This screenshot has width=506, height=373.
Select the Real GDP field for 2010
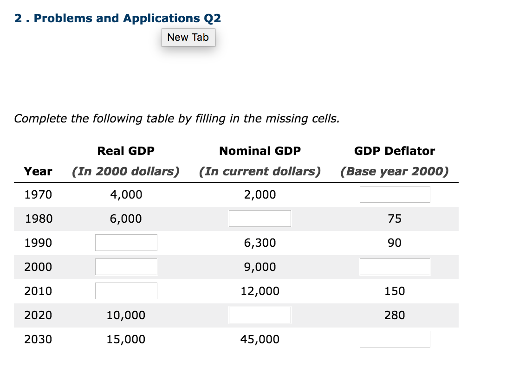coord(126,290)
